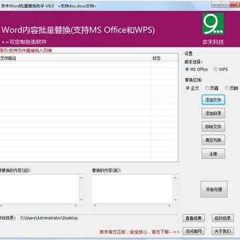
Task: Focus the new replacement content text box
Action: click(x=133, y=189)
